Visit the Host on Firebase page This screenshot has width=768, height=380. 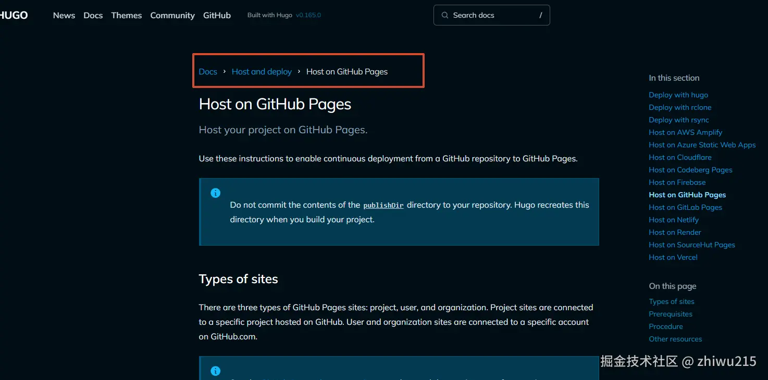click(x=677, y=182)
